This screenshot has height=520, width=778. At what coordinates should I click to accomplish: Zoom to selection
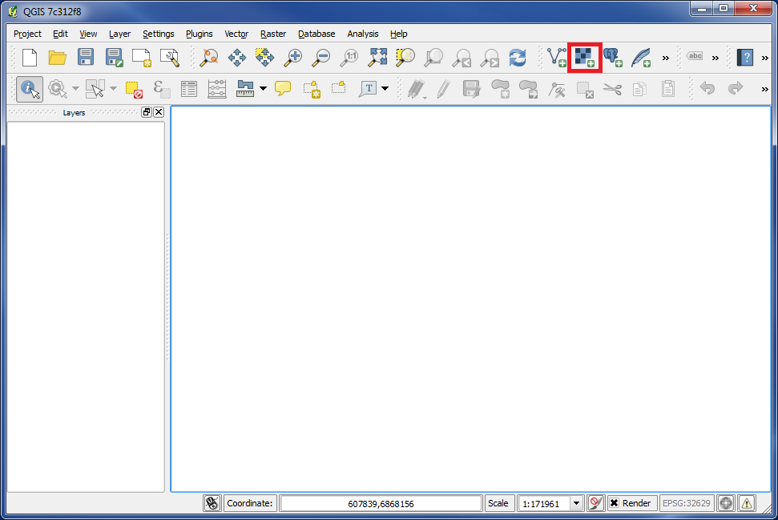coord(405,57)
